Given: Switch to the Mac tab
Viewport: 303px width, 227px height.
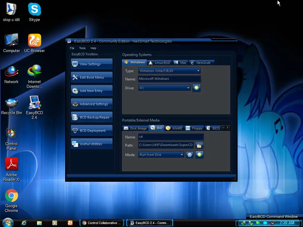Looking at the screenshot, I should pyautogui.click(x=180, y=63).
